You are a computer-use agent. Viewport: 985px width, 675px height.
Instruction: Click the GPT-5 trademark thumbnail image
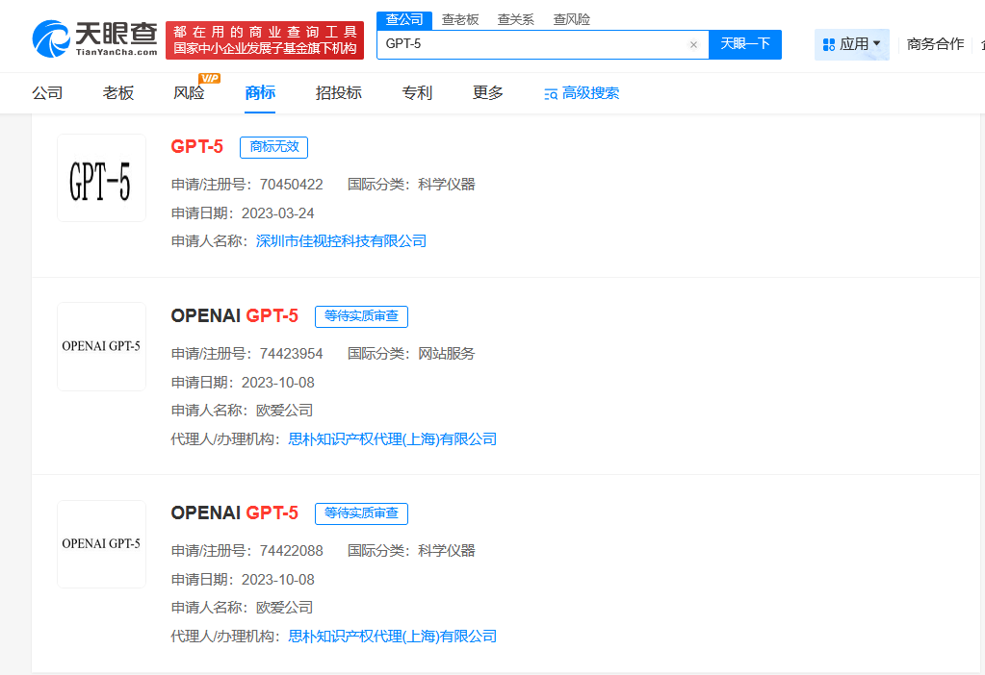[x=101, y=178]
